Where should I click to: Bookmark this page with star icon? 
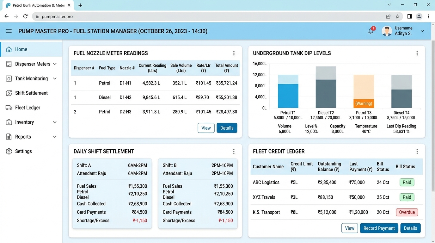398,16
